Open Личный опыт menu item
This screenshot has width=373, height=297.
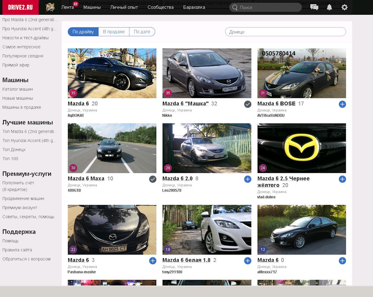124,7
